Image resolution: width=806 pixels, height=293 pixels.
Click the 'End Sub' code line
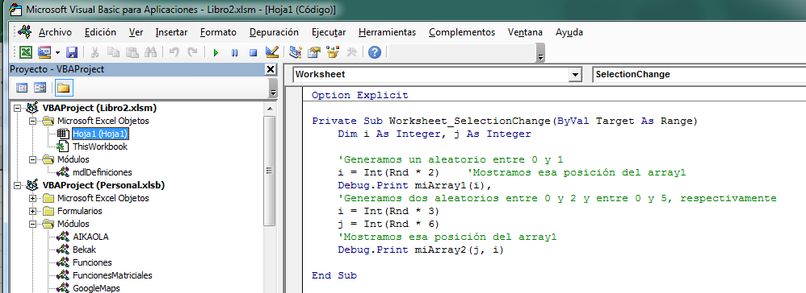click(334, 275)
